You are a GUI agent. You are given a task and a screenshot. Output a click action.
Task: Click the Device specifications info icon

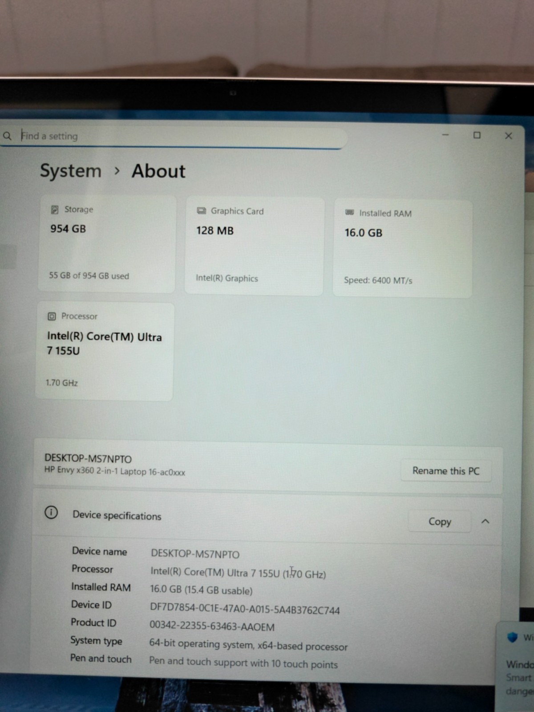51,513
